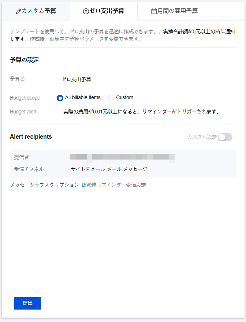Click the 予算名 input field
Image resolution: width=246 pixels, height=322 pixels.
pyautogui.click(x=98, y=79)
